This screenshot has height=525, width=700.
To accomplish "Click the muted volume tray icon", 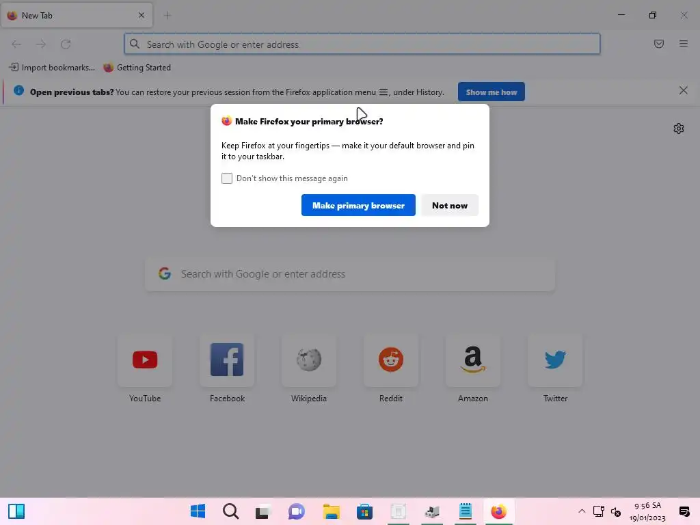I will point(616,511).
